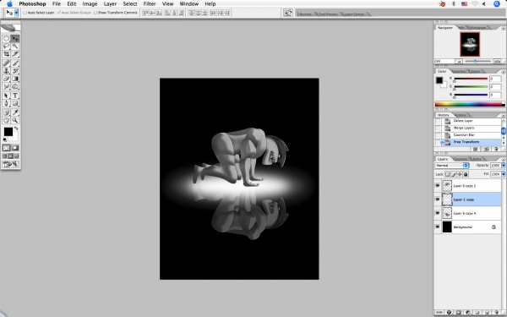Create new layer in Layers panel
The height and width of the screenshot is (317, 507).
click(x=487, y=313)
